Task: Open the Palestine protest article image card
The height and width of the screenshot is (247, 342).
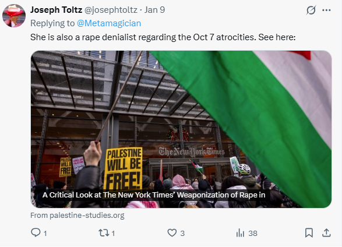Action: 181,129
